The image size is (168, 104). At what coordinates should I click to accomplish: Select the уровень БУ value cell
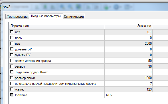[129, 49]
